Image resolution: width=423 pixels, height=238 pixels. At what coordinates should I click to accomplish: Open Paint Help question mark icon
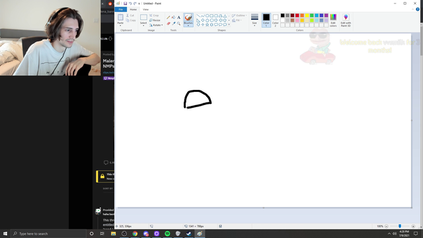[x=418, y=9]
